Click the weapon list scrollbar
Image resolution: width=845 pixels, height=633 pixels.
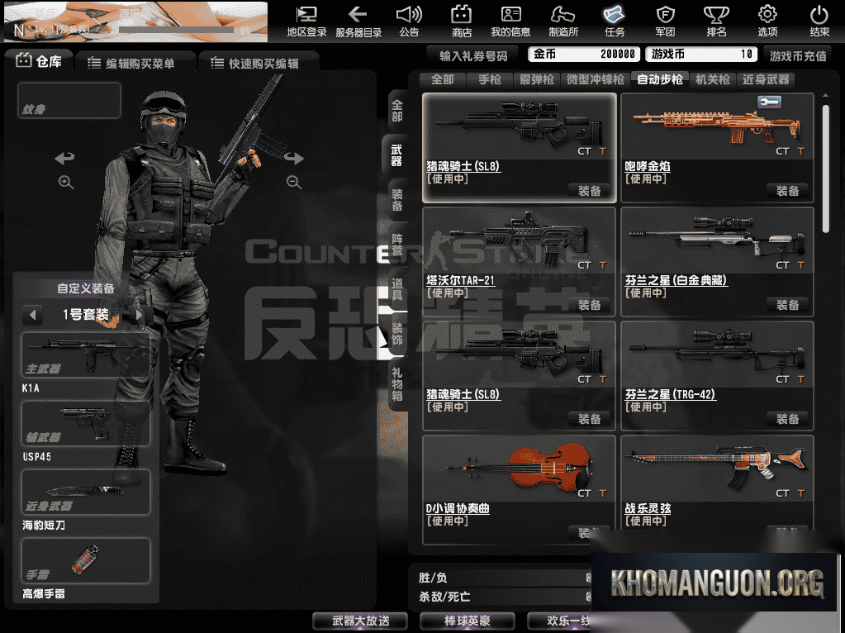coord(826,169)
